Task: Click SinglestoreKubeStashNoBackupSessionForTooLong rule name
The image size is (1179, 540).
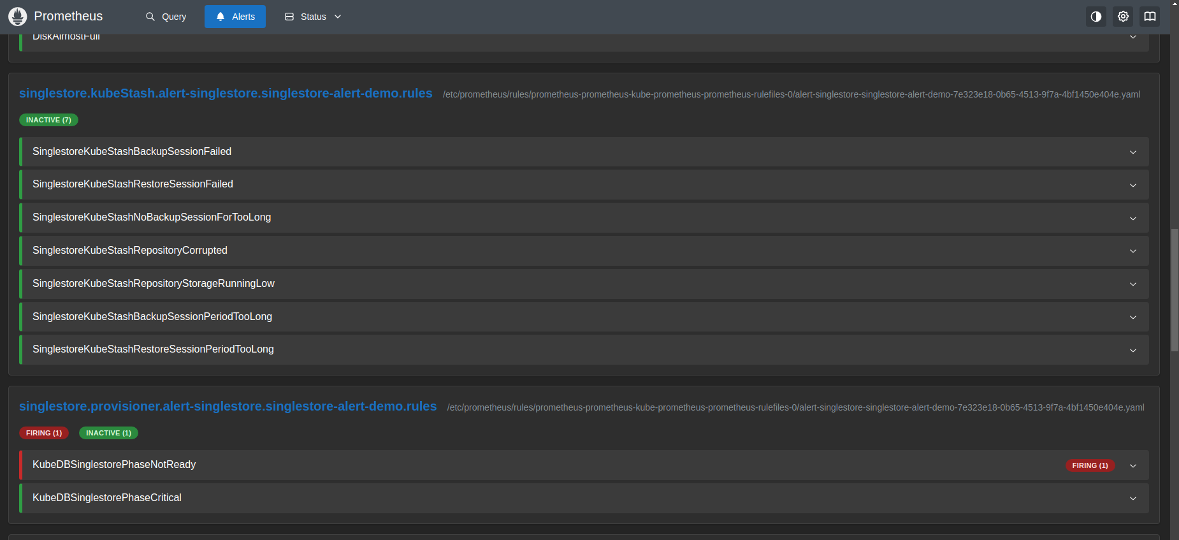Action: (x=152, y=217)
